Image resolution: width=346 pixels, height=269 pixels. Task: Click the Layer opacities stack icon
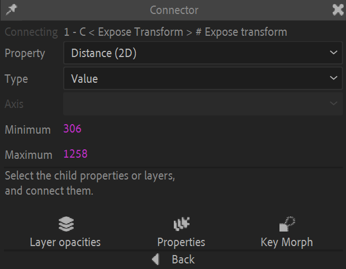pyautogui.click(x=66, y=225)
